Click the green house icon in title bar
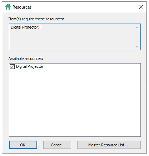The width and height of the screenshot is (149, 156). coord(8,7)
